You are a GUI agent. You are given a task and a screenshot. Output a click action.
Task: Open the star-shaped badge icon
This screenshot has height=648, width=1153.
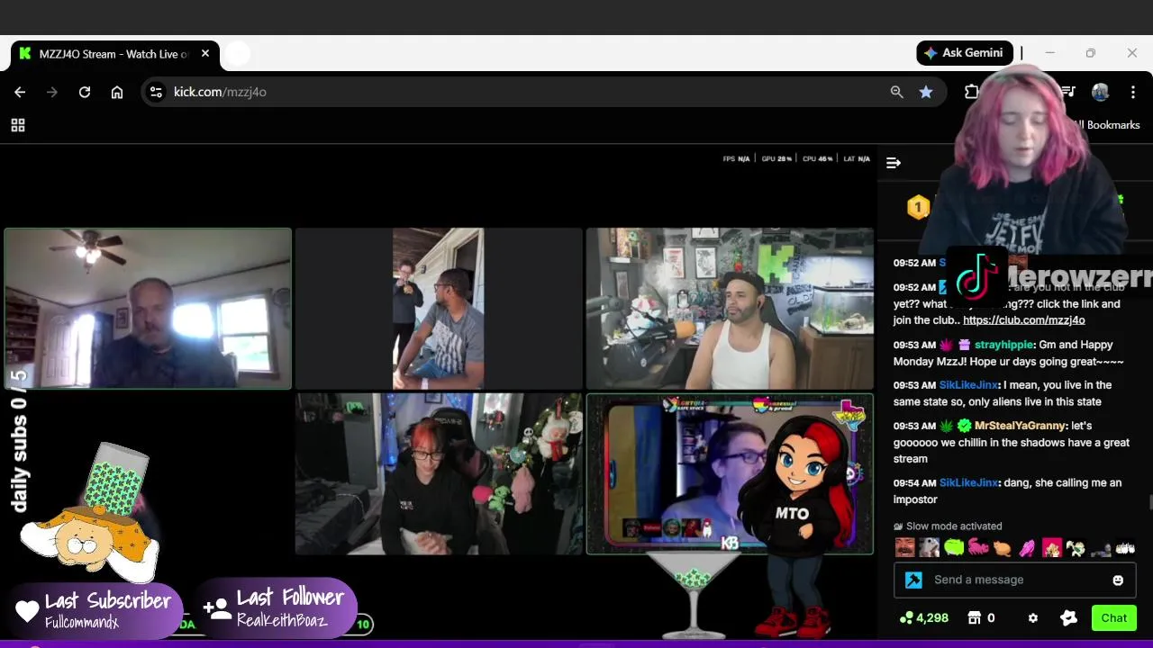pyautogui.click(x=1068, y=618)
